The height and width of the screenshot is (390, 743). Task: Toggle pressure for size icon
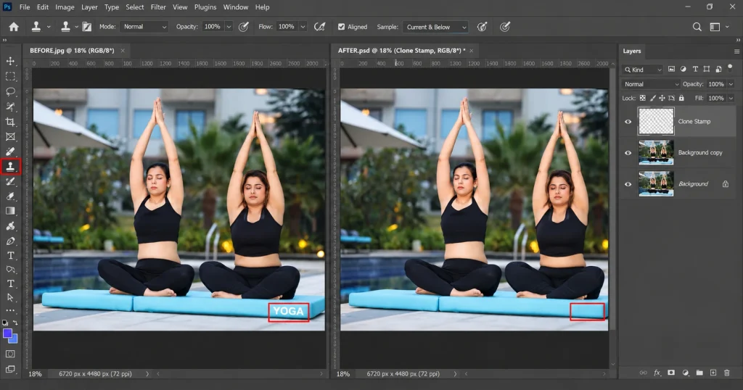pos(505,27)
